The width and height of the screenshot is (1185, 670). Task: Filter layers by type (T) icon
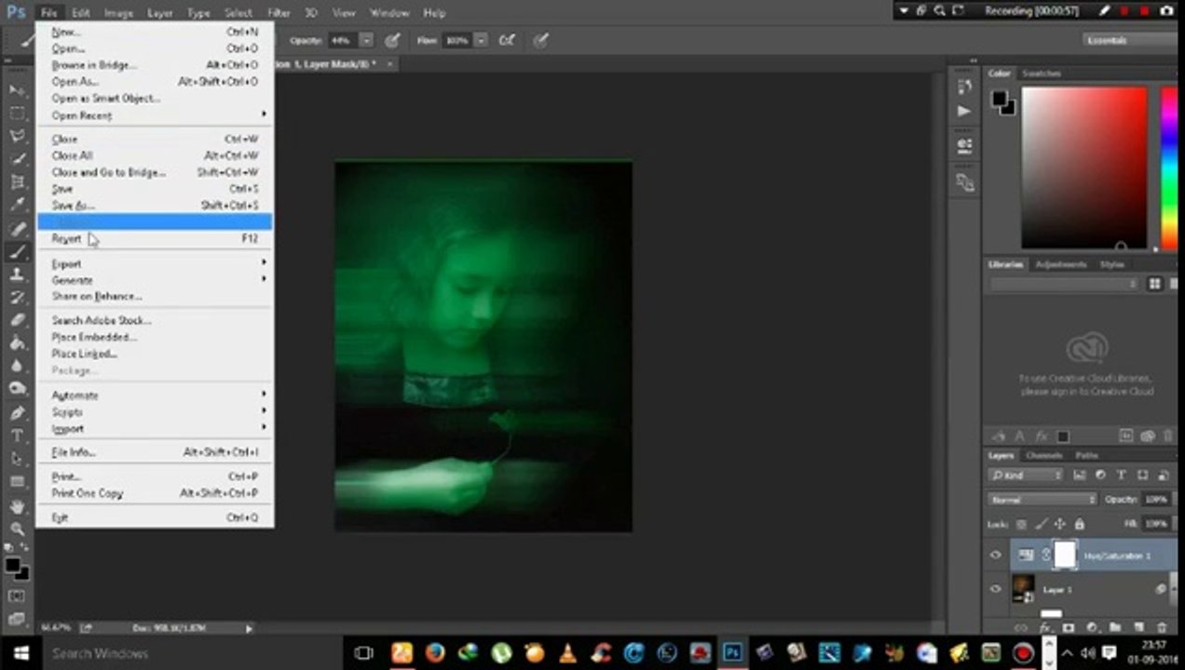click(1122, 476)
